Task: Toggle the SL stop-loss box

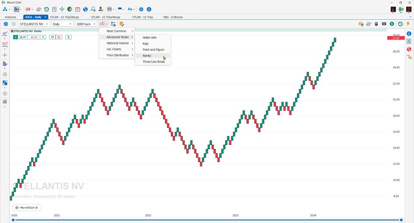Action: coord(59,37)
